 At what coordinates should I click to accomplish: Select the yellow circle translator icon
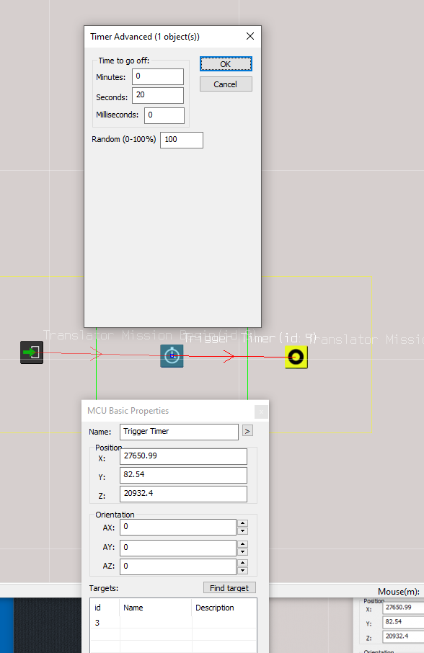[x=296, y=357]
